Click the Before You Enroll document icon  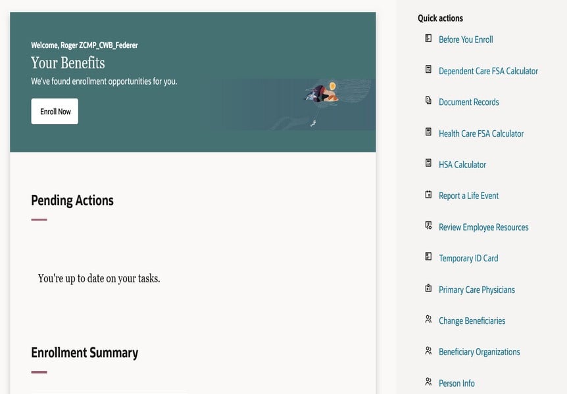point(428,38)
